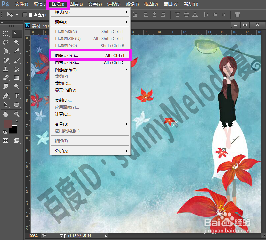Maximize the document window
This screenshot has width=266, height=240.
(245, 25)
